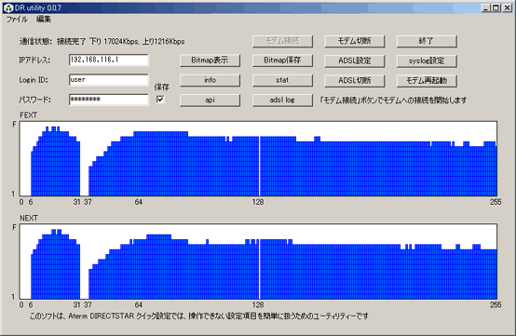Click the DR utility title bar icon
The width and height of the screenshot is (516, 336).
click(7, 7)
